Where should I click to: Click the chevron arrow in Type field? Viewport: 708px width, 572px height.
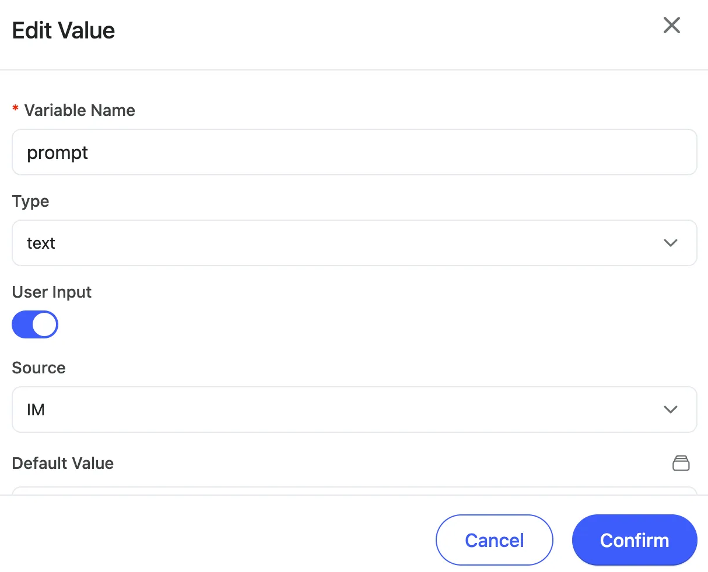point(671,243)
